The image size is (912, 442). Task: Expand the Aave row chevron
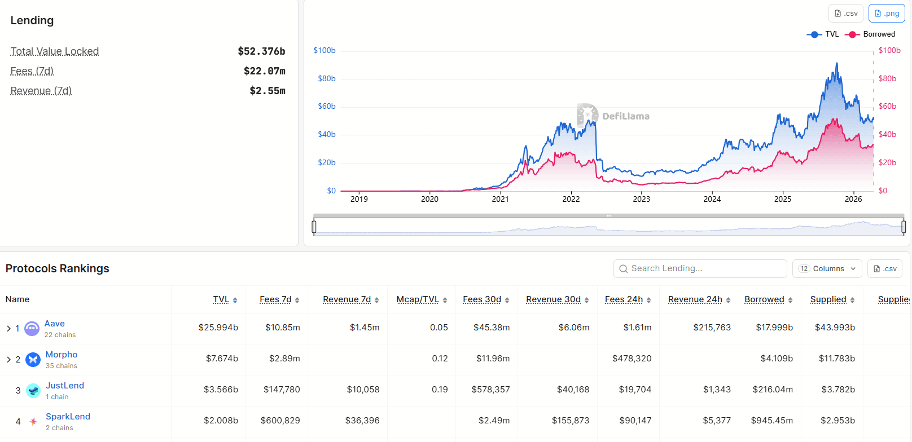point(8,328)
